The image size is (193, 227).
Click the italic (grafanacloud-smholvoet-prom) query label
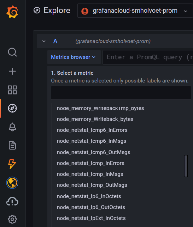(x=113, y=41)
